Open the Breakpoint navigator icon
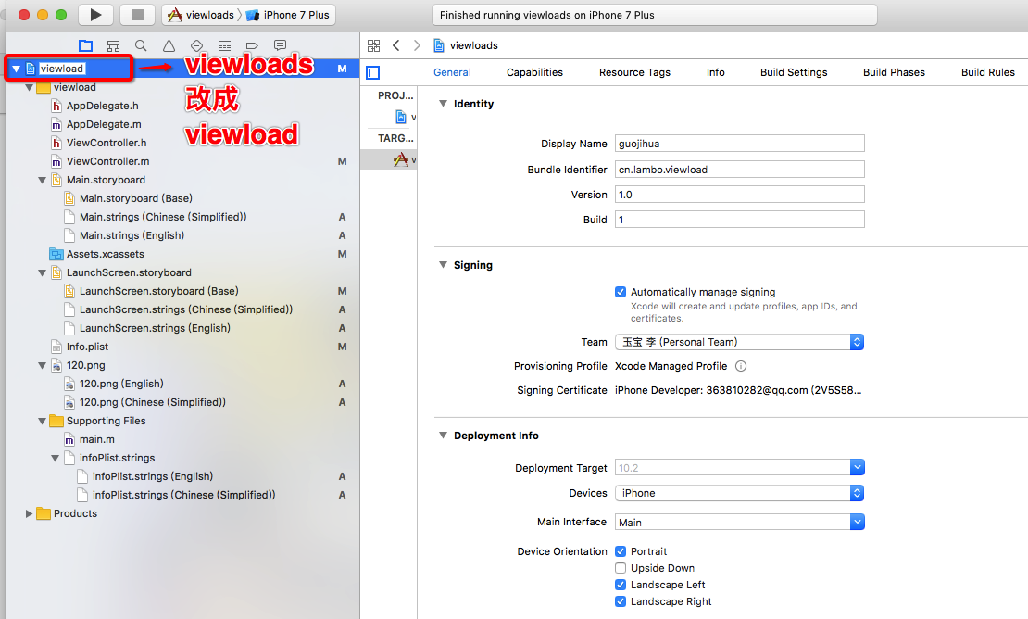This screenshot has height=619, width=1028. pos(252,45)
